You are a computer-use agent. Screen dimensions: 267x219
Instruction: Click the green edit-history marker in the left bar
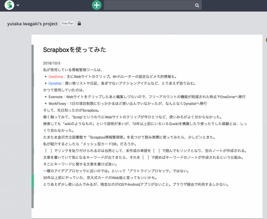33,181
